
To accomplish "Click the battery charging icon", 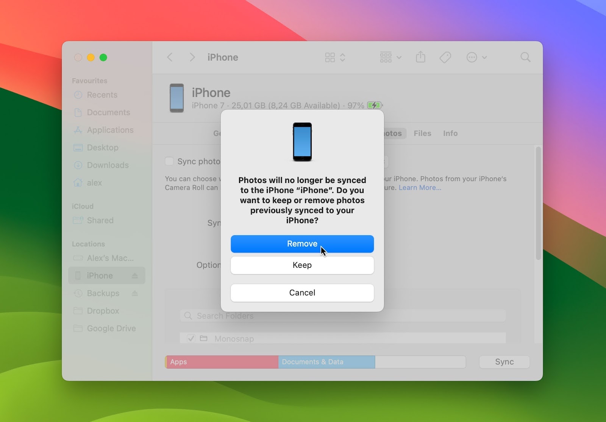I will pos(375,105).
